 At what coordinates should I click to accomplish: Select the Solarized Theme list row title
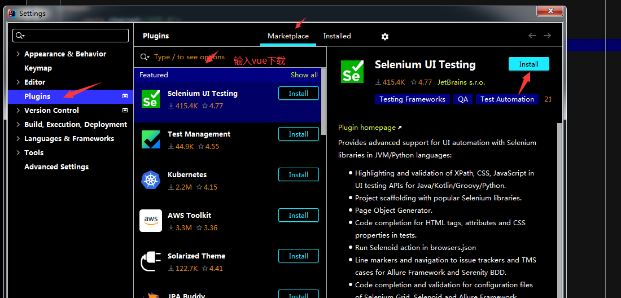(x=196, y=256)
